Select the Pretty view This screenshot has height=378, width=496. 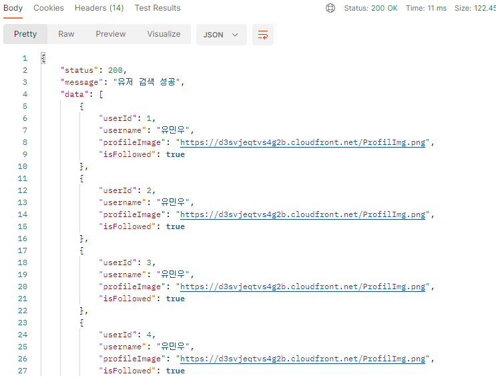25,34
